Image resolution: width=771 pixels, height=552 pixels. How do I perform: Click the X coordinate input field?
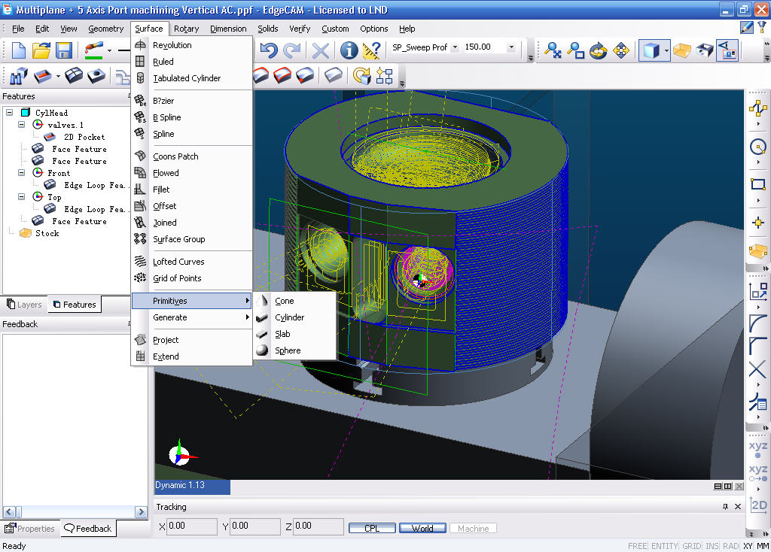(x=192, y=526)
